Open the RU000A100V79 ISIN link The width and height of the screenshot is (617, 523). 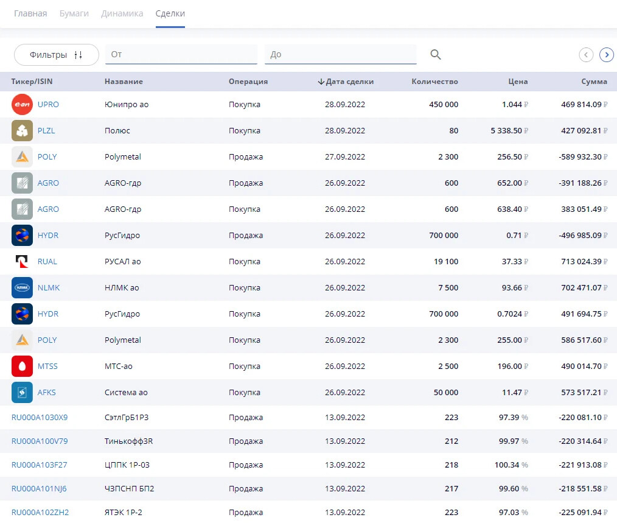[x=40, y=441]
